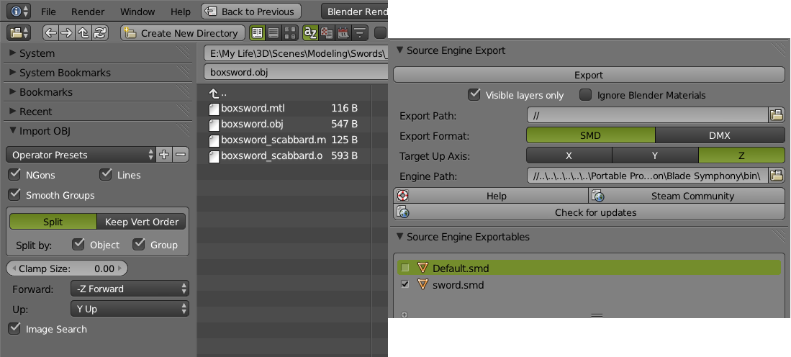Click the boxsword.mtl file icon
Viewport: 791px width, 357px height.
click(x=214, y=109)
